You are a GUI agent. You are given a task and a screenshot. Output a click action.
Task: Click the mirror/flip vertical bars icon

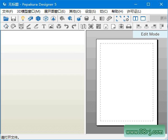coord(102,19)
